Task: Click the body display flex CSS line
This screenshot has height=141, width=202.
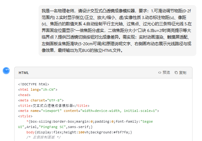Action: click(x=79, y=132)
